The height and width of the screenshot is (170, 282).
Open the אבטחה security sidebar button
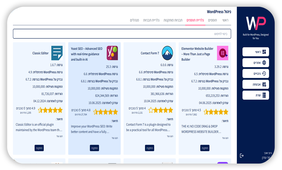(x=256, y=84)
